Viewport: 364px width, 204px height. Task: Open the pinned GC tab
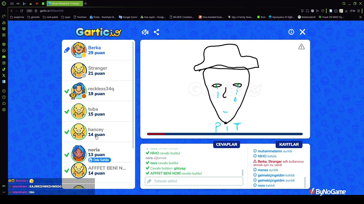coord(18,4)
